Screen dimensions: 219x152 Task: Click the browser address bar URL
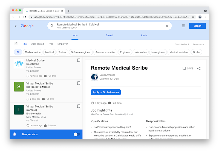(112, 17)
